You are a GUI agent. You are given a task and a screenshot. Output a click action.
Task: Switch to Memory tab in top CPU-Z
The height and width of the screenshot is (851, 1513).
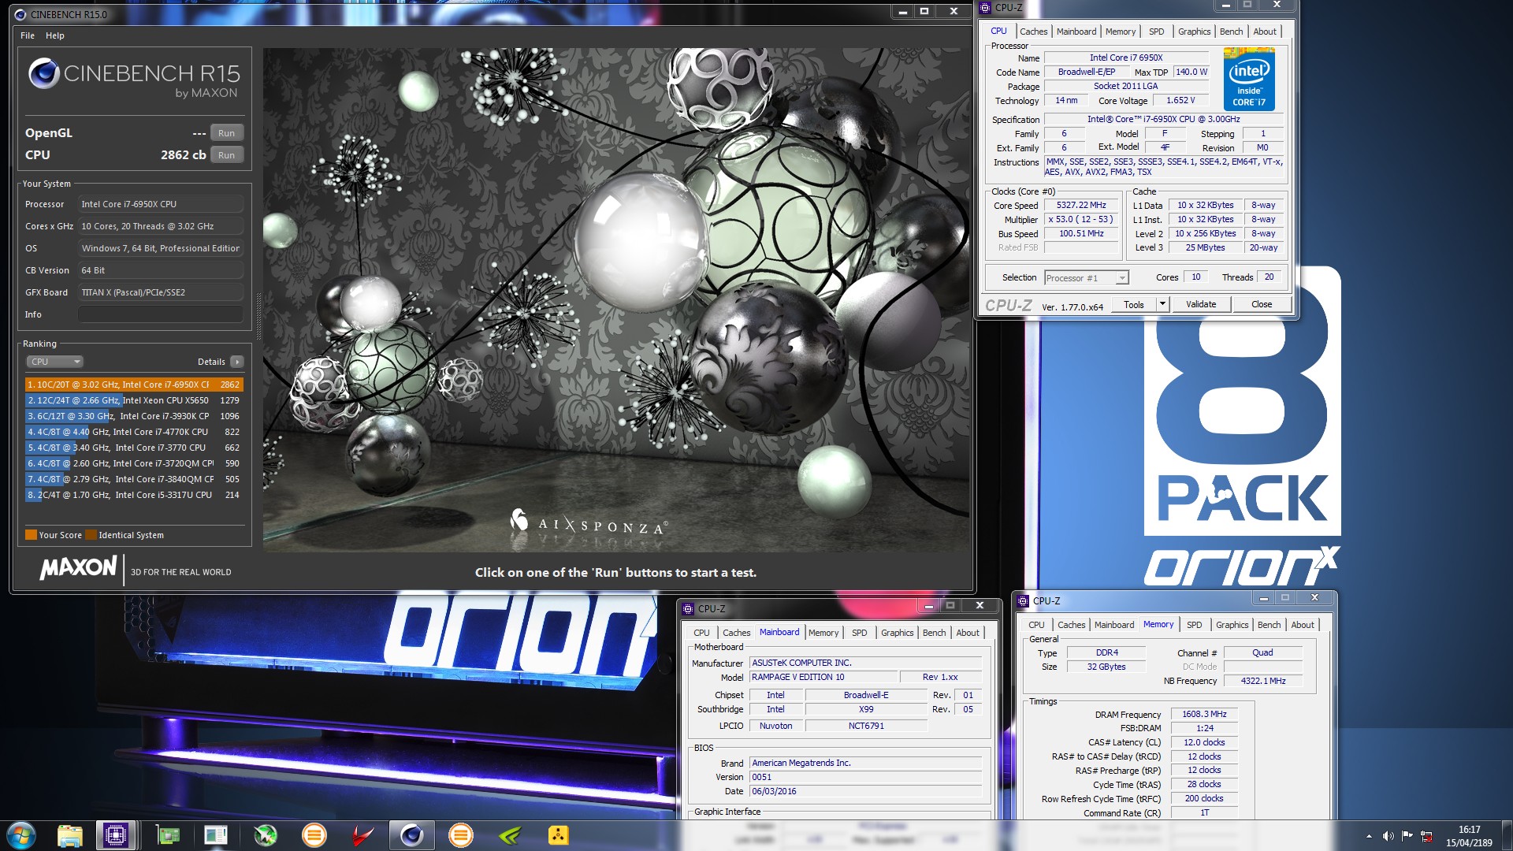(x=1121, y=32)
